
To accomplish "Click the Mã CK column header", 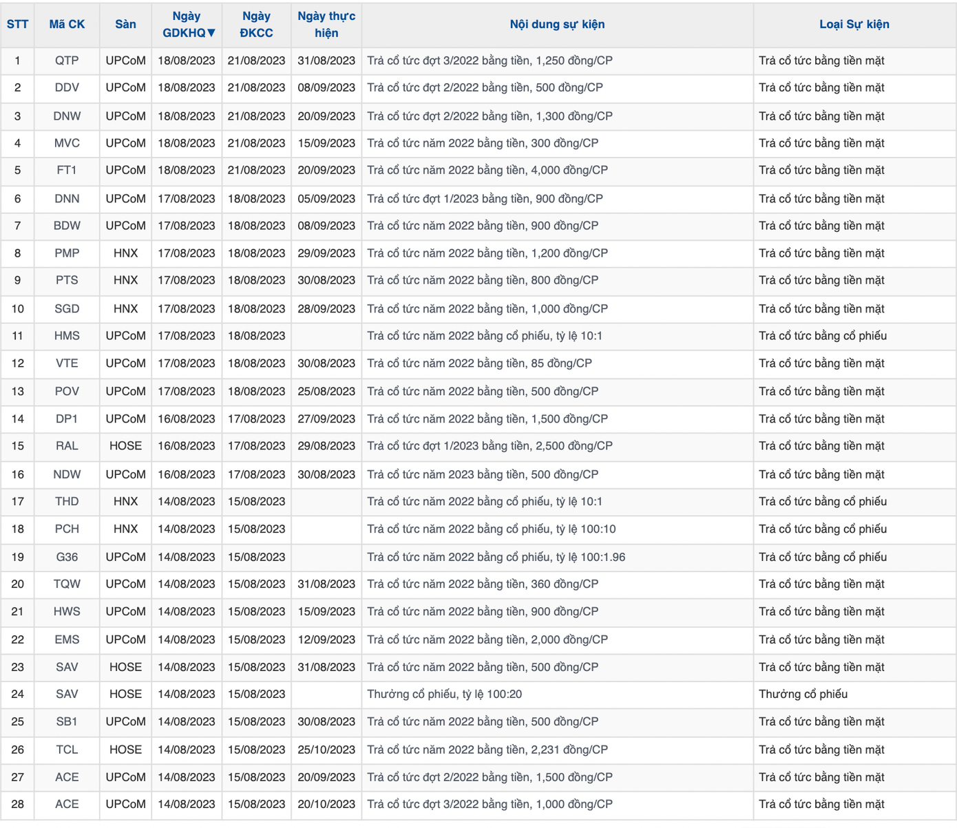I will pos(67,25).
